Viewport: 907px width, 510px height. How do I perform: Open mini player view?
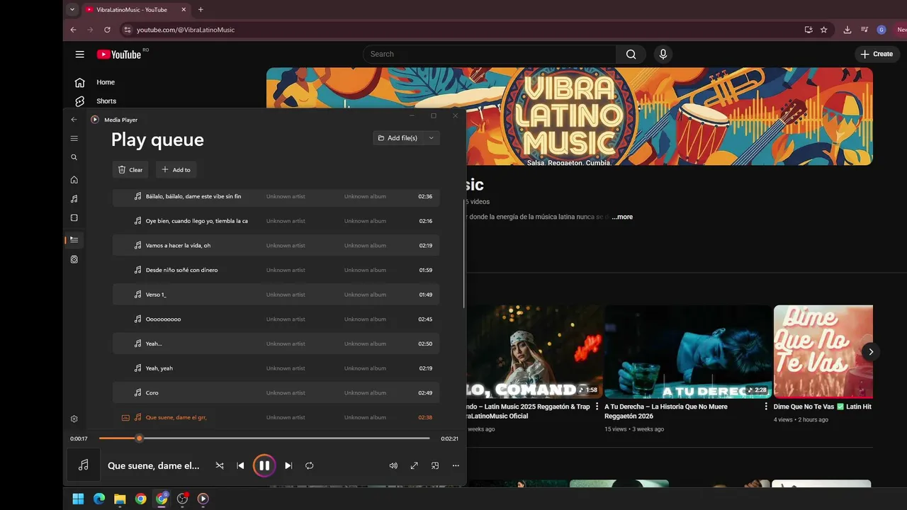point(435,465)
